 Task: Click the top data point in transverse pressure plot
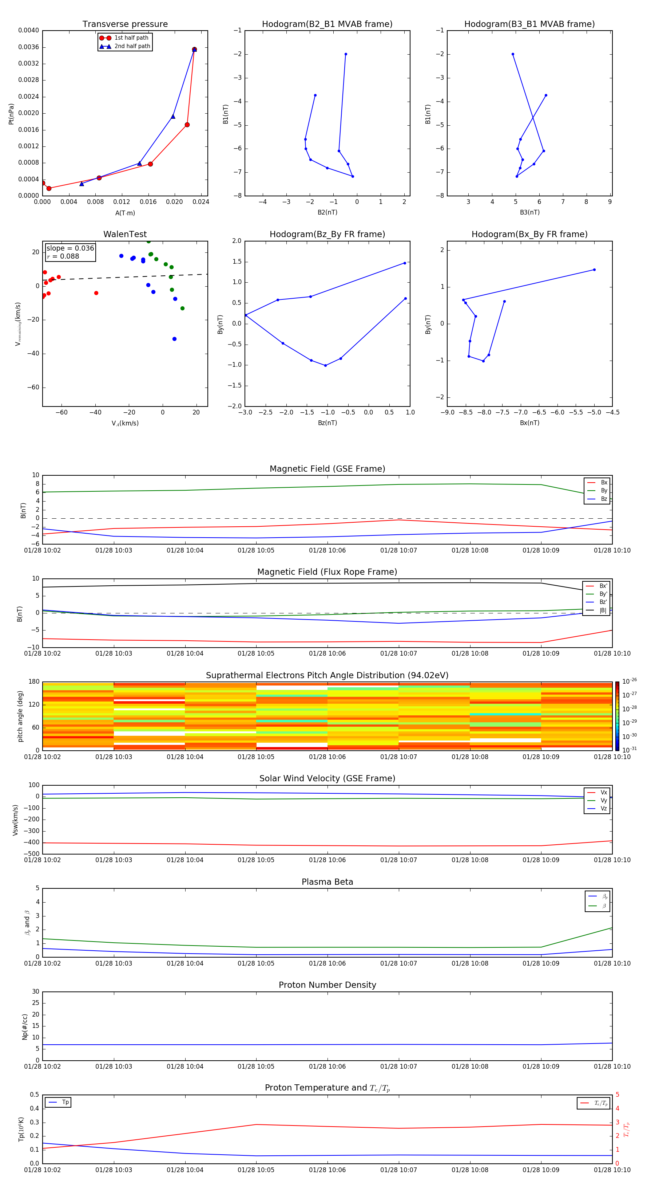tap(194, 49)
